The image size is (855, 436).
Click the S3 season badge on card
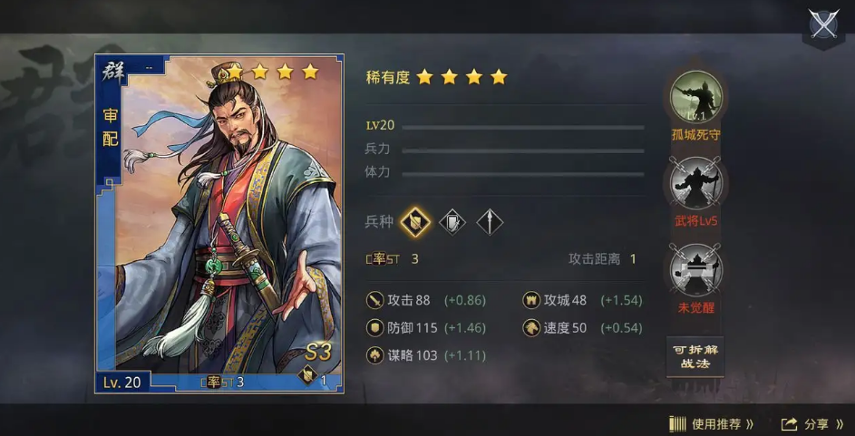[x=318, y=354]
